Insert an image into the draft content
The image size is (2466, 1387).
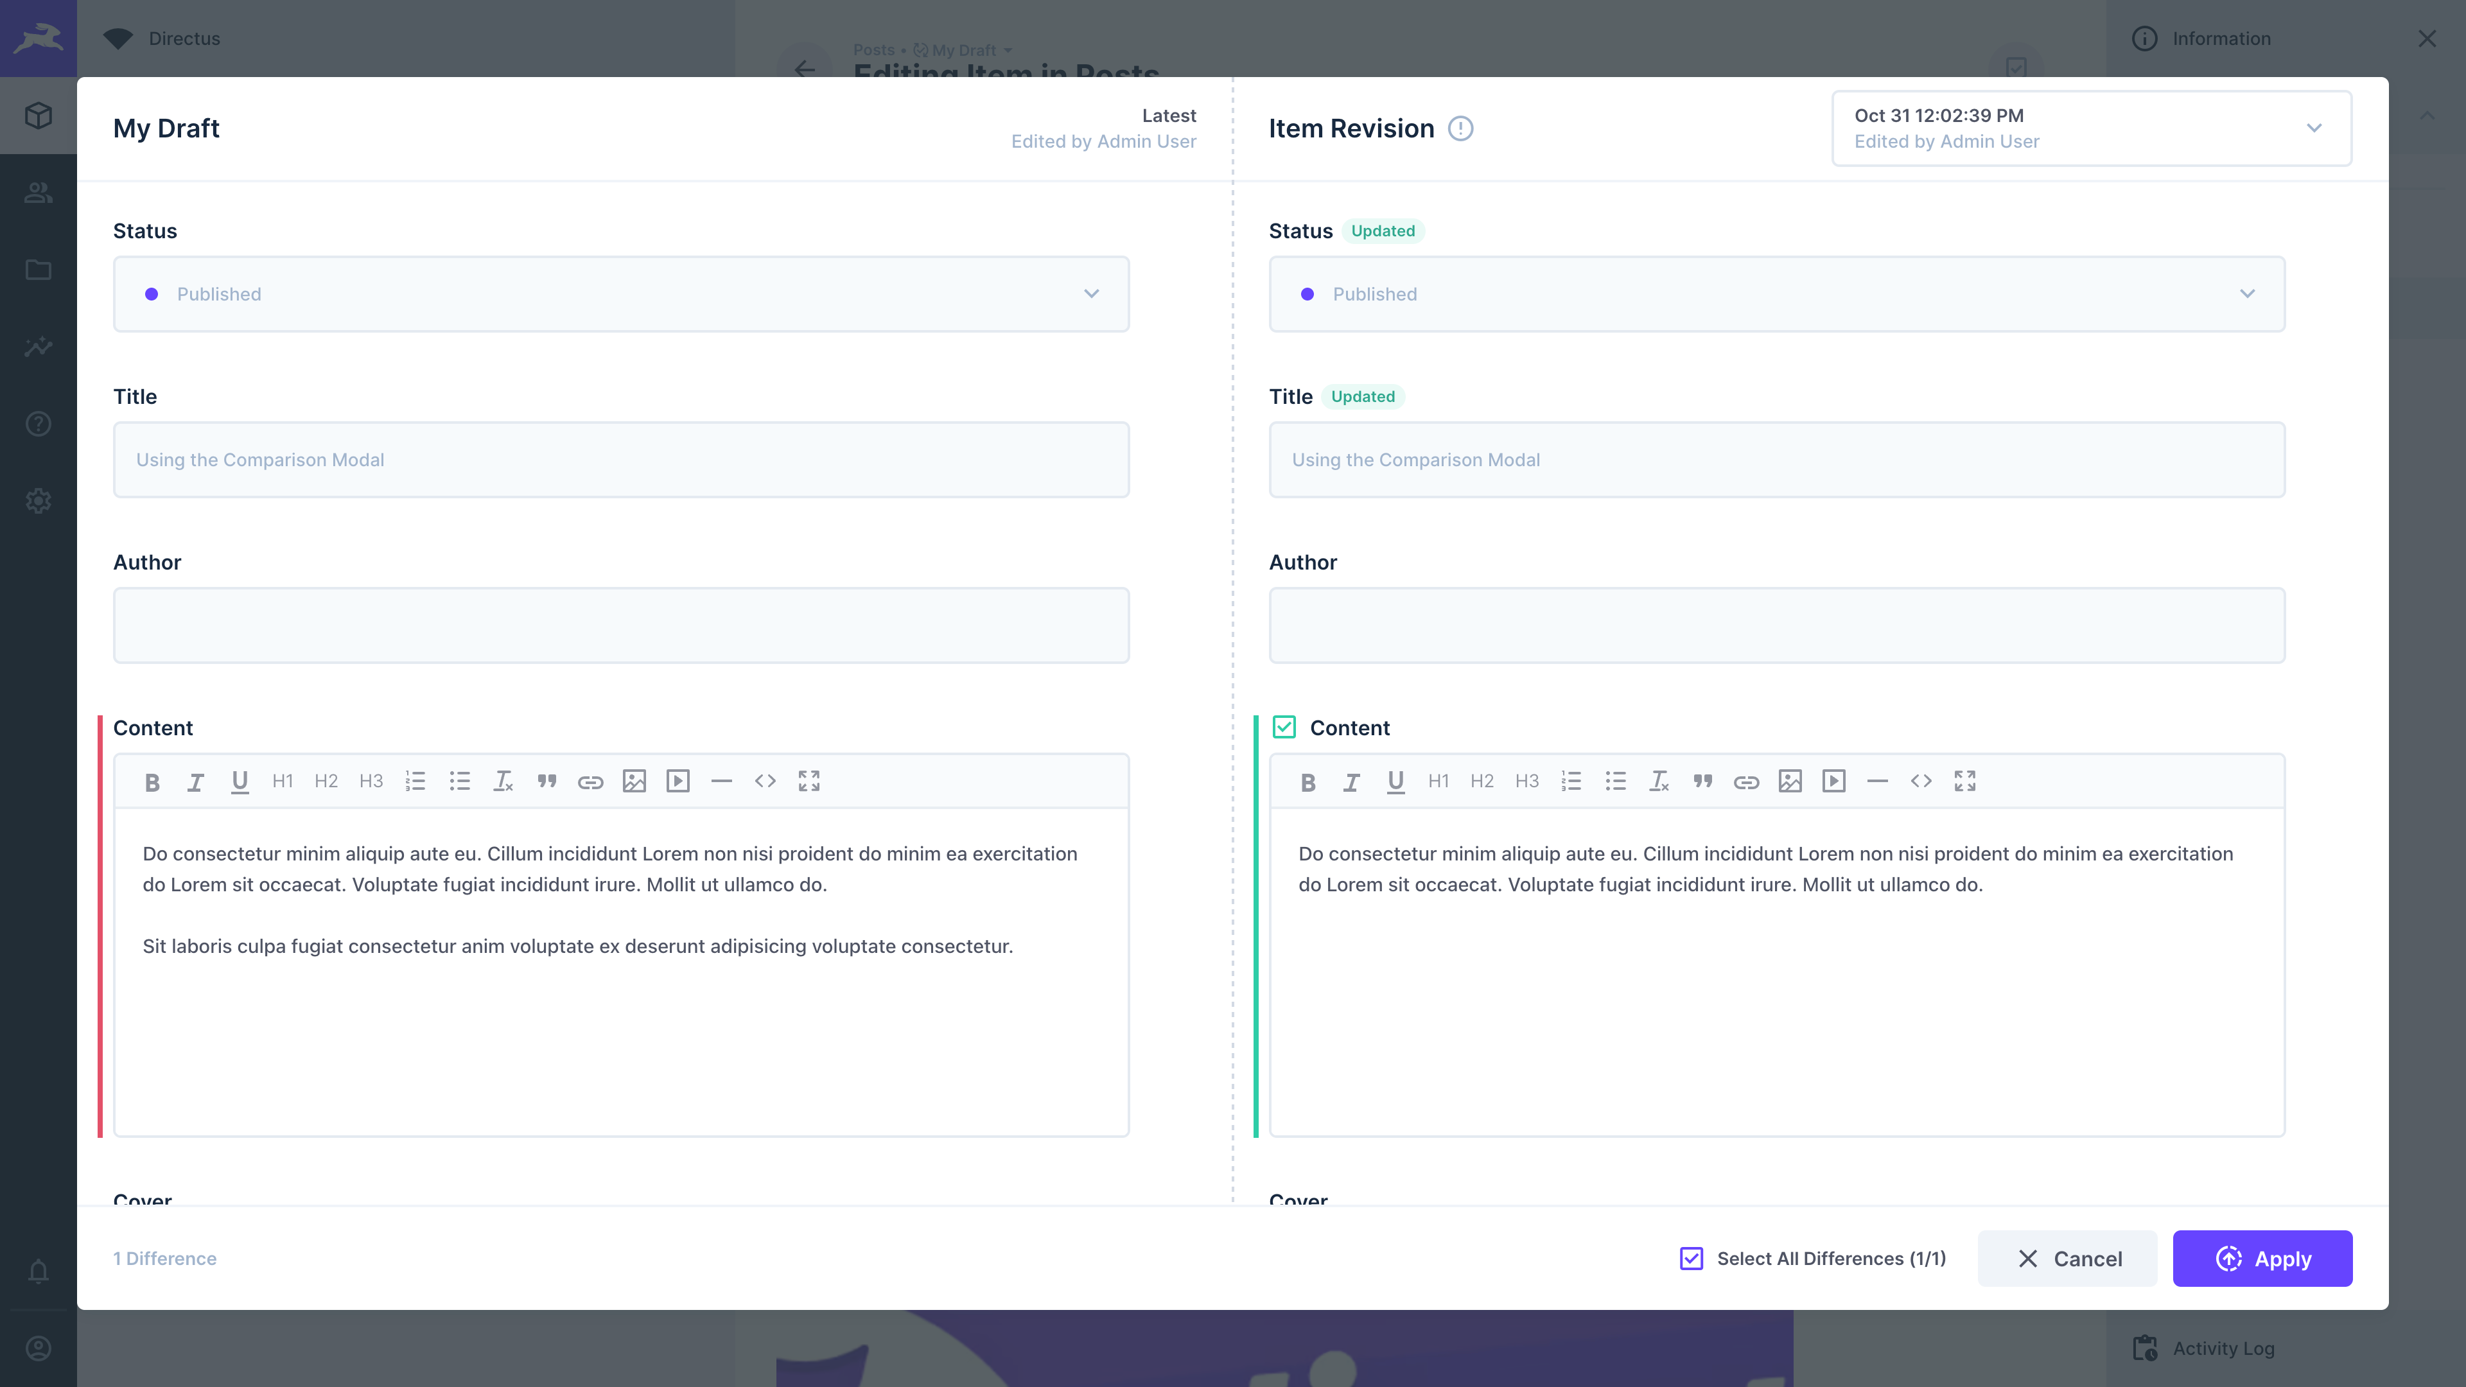click(x=634, y=781)
